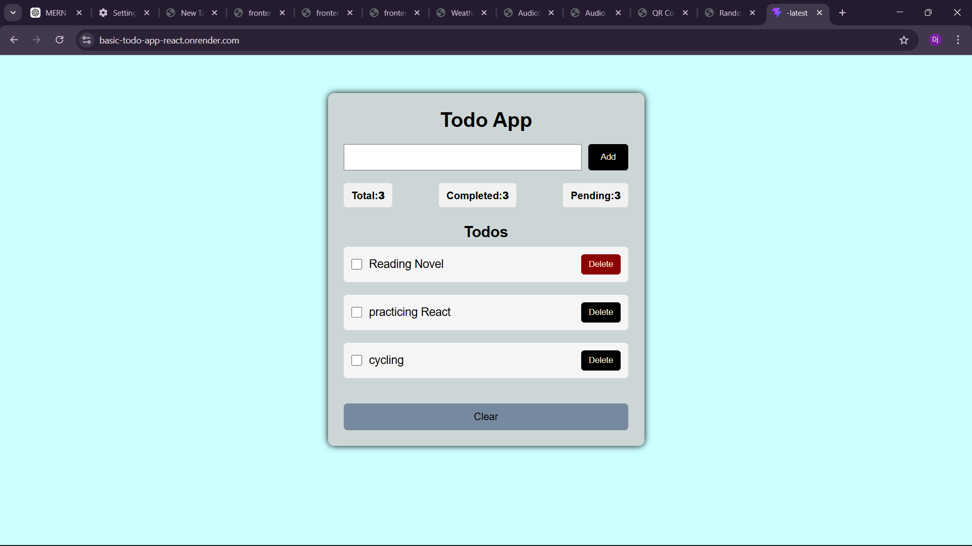Click the Todo App title

point(486,120)
